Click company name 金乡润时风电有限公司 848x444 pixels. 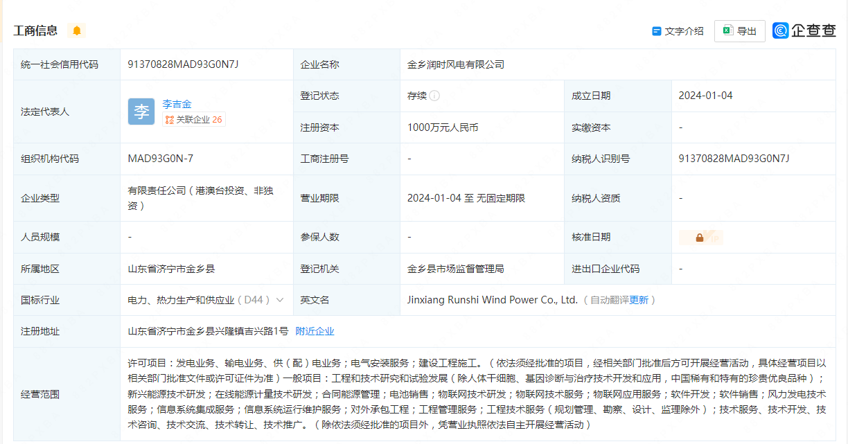click(456, 64)
